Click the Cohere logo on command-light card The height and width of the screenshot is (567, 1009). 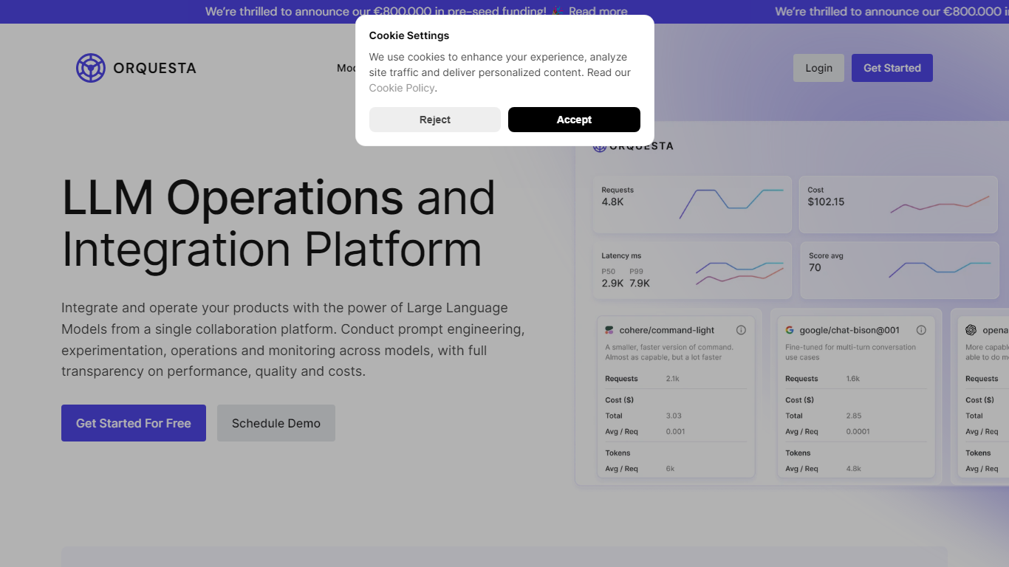point(609,330)
